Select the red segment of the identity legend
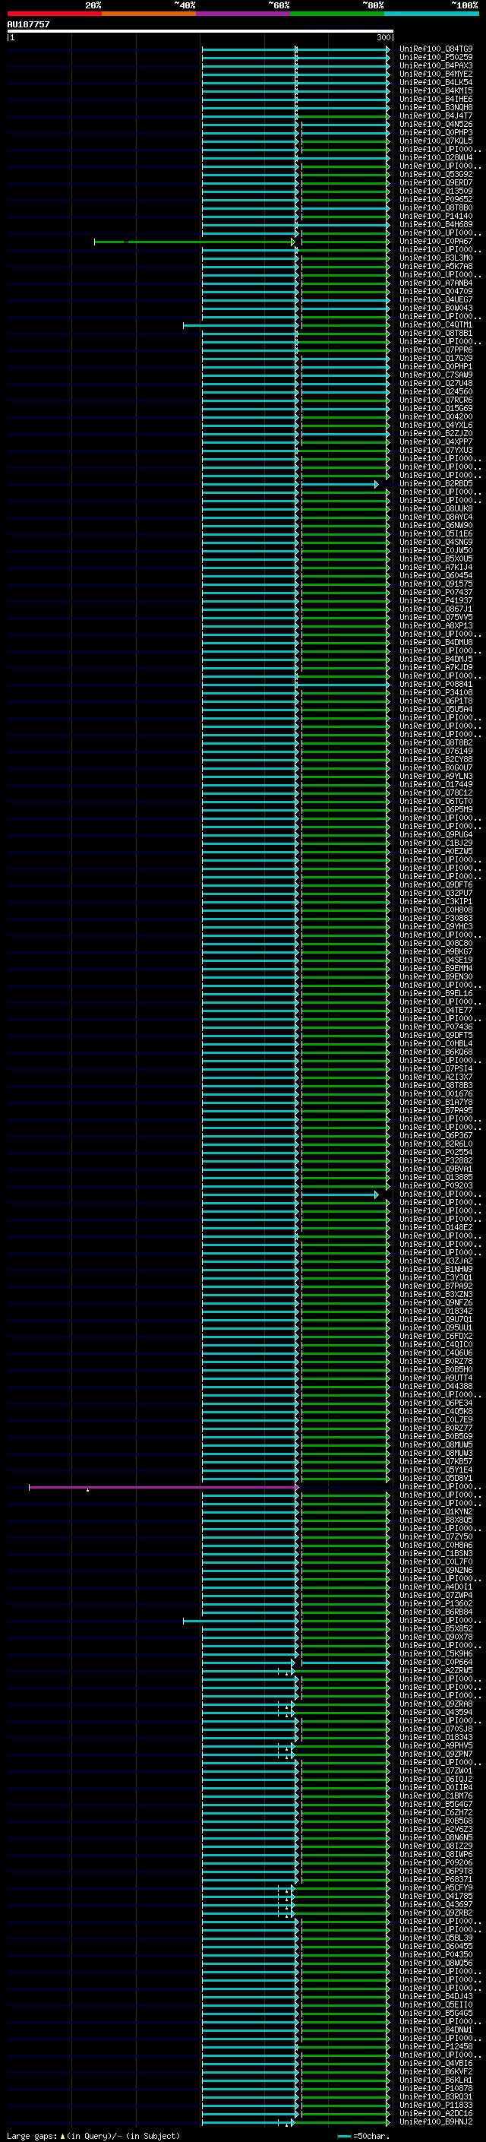Viewport: 486px width, 2142px height. point(54,14)
